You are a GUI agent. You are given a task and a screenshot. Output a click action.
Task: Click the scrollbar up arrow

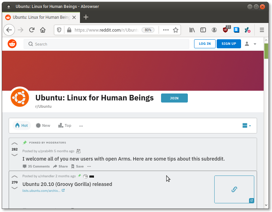pos(266,40)
